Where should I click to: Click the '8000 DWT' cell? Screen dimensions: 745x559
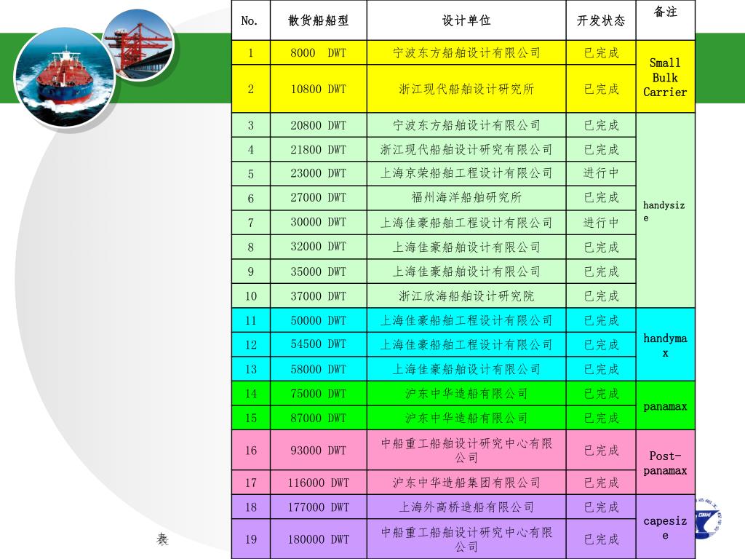click(319, 52)
